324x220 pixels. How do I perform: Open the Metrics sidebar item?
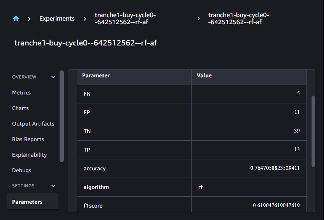[21, 93]
